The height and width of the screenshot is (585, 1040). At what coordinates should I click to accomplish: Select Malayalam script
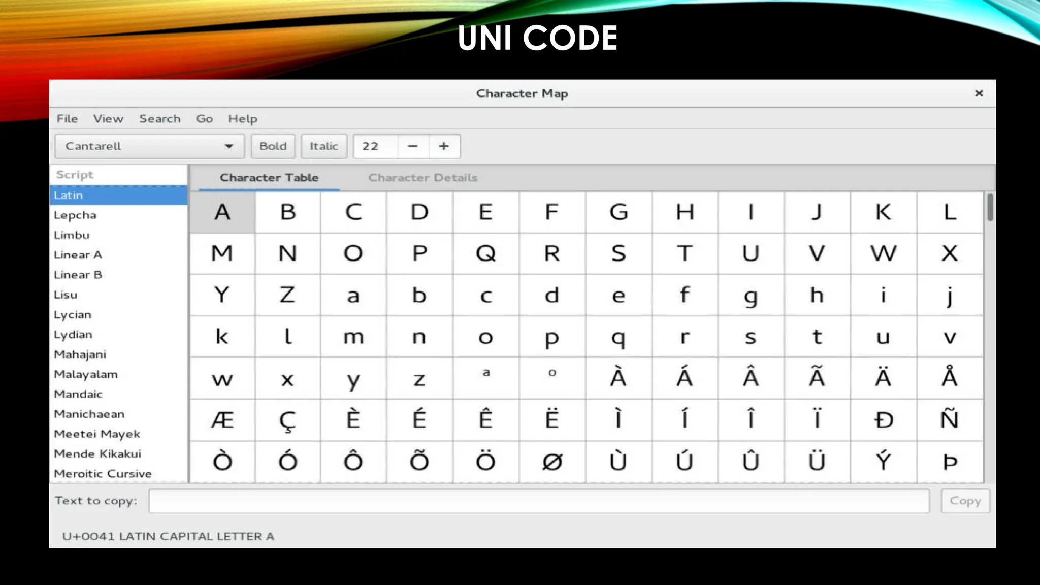[119, 374]
